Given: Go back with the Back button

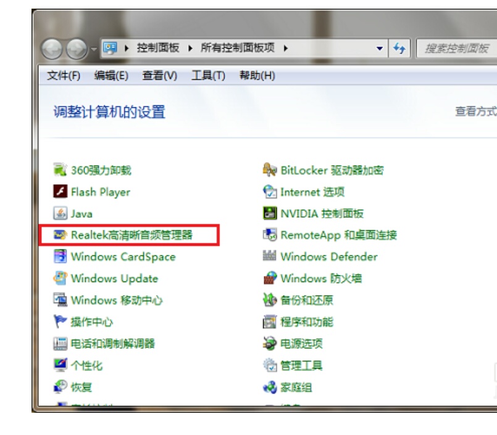Looking at the screenshot, I should 52,49.
